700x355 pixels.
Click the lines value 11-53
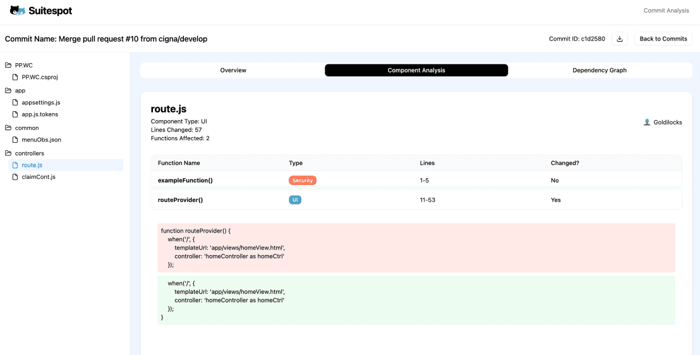[428, 200]
